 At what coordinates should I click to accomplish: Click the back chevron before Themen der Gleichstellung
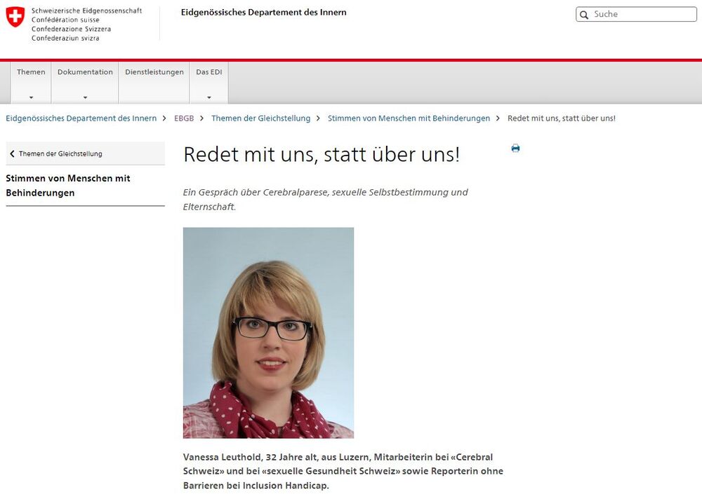pyautogui.click(x=12, y=154)
